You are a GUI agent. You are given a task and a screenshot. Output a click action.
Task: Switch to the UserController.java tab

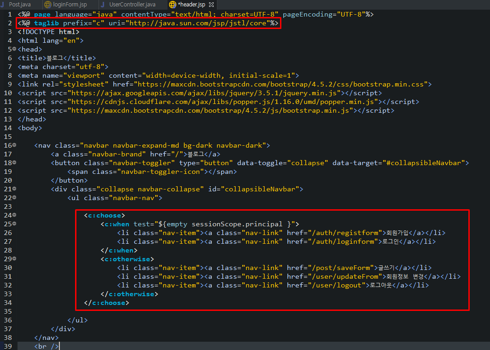point(132,5)
